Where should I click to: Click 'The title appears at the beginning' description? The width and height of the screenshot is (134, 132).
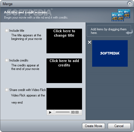pyautogui.click(x=27, y=37)
